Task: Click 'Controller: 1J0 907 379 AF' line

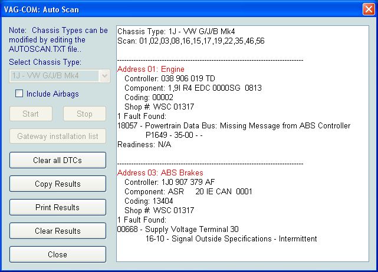Action: click(x=169, y=182)
